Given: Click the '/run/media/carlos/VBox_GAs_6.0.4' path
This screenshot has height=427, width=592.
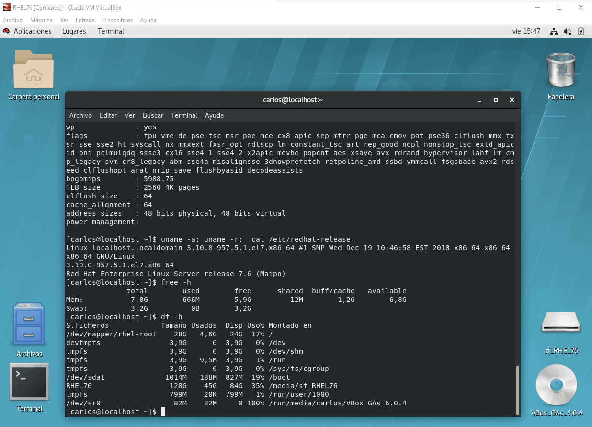Looking at the screenshot, I should coord(338,403).
